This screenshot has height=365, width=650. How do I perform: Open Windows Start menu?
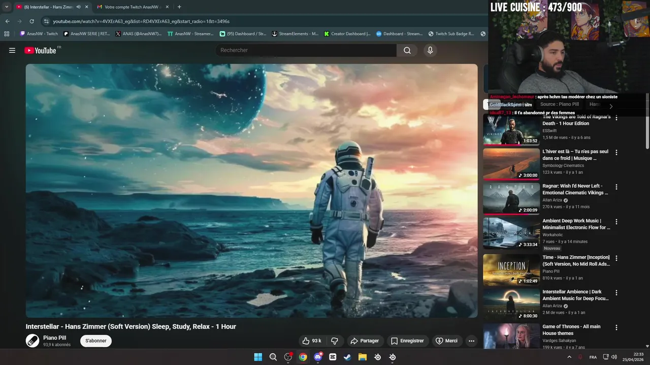pos(258,357)
